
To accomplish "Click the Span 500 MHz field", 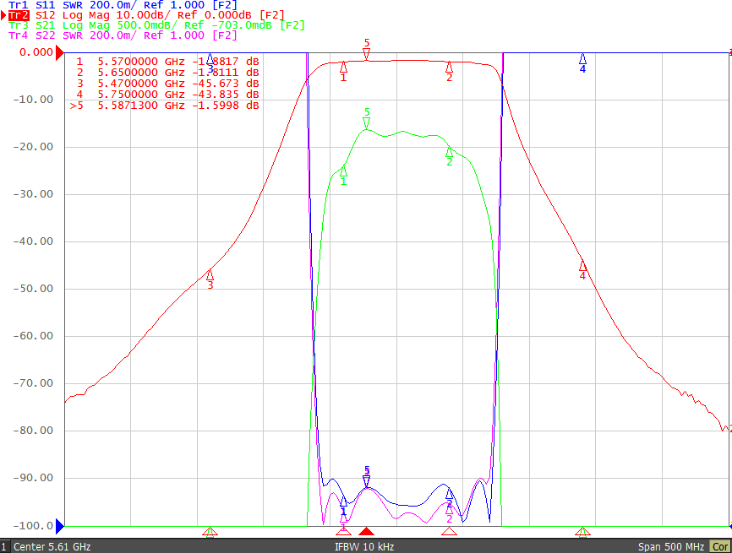I will 671,546.
